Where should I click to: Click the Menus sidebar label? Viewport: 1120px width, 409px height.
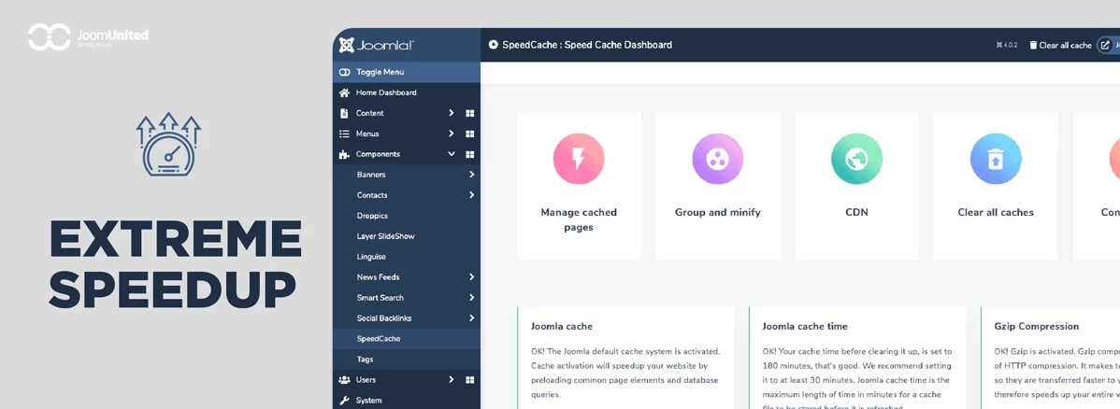click(x=367, y=134)
